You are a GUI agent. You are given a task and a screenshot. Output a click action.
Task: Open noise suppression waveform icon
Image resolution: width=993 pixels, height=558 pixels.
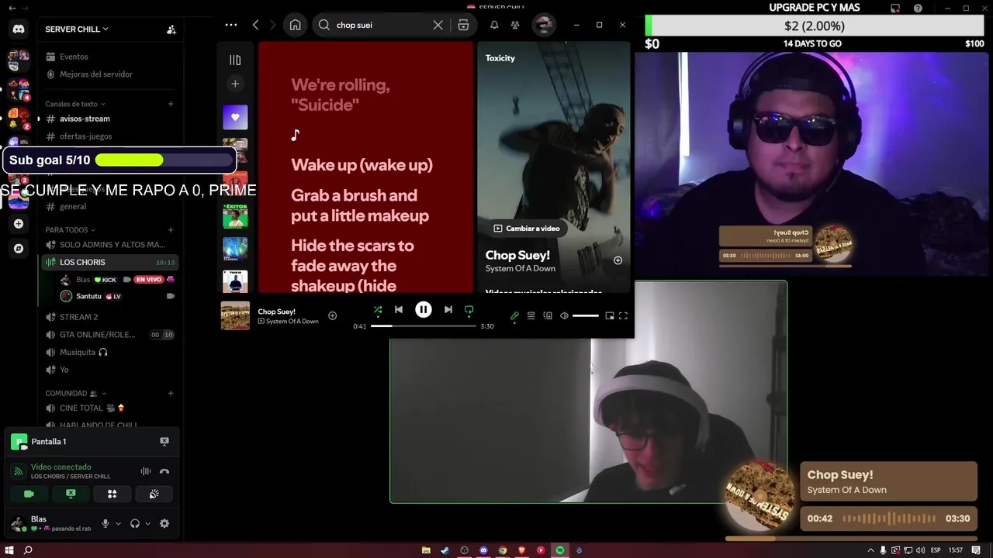146,471
